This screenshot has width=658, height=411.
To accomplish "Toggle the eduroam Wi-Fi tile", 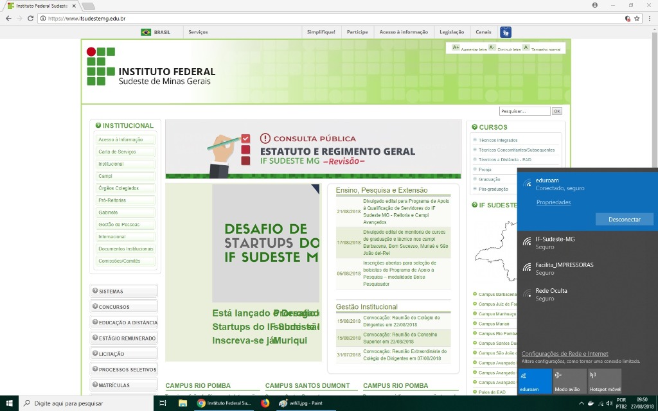I will pos(535,381).
